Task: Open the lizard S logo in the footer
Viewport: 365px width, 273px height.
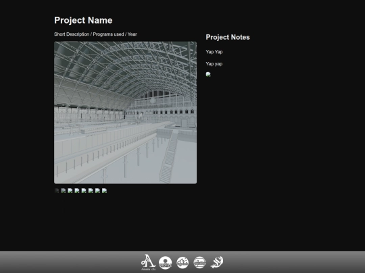Action: pos(217,262)
